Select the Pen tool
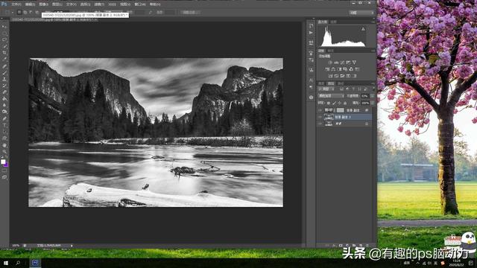The width and height of the screenshot is (477, 268). tap(4, 118)
